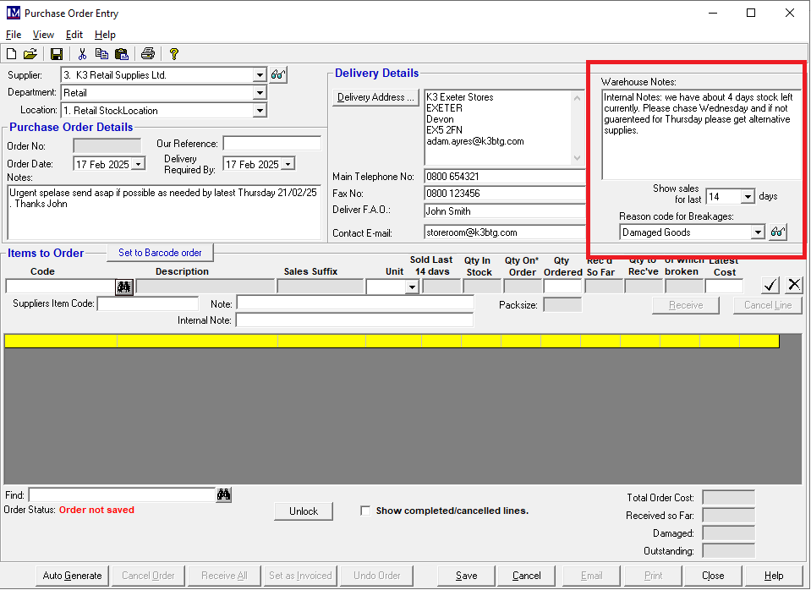
Task: Click the Open folder toolbar icon
Action: pyautogui.click(x=30, y=54)
